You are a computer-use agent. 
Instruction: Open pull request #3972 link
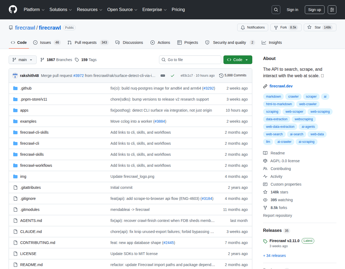tap(78, 76)
